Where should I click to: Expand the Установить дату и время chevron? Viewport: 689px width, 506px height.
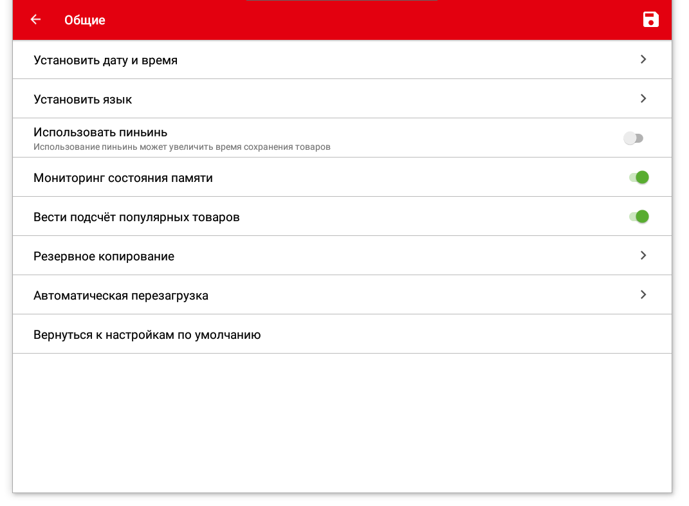[643, 59]
